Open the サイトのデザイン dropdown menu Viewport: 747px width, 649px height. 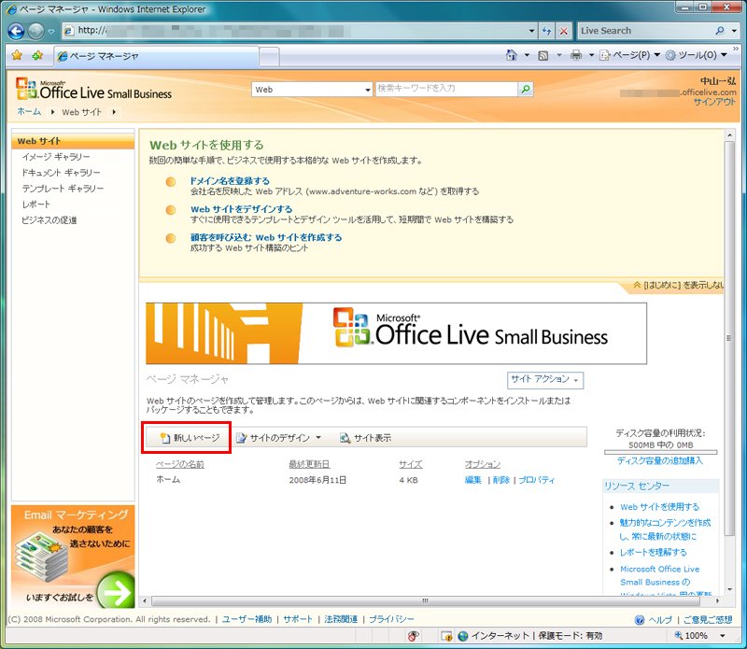pos(279,438)
